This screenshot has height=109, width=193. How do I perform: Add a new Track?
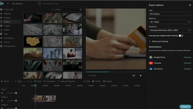click(5, 81)
